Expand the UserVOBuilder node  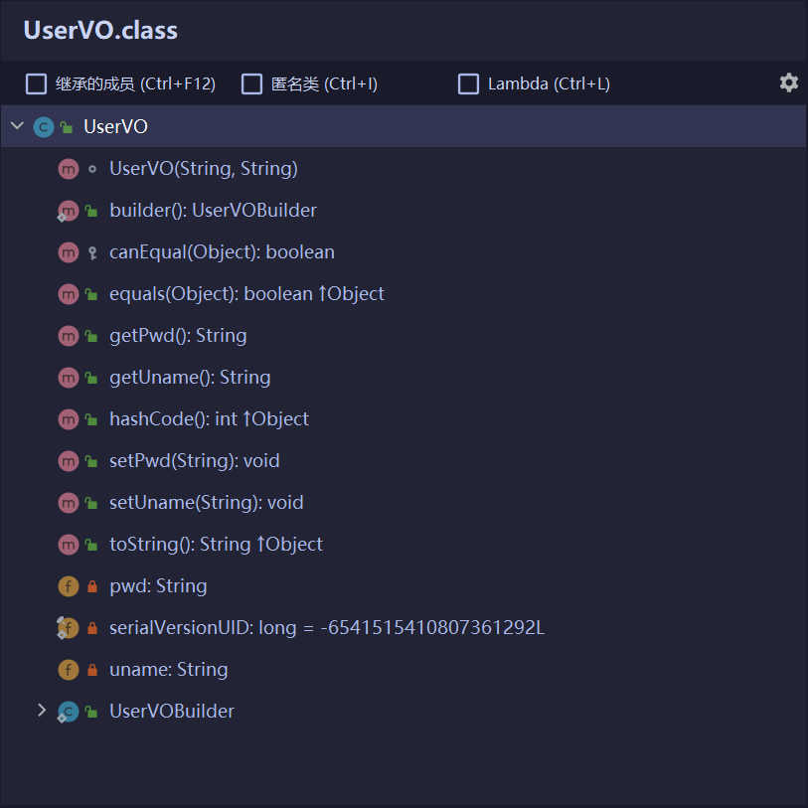coord(42,711)
